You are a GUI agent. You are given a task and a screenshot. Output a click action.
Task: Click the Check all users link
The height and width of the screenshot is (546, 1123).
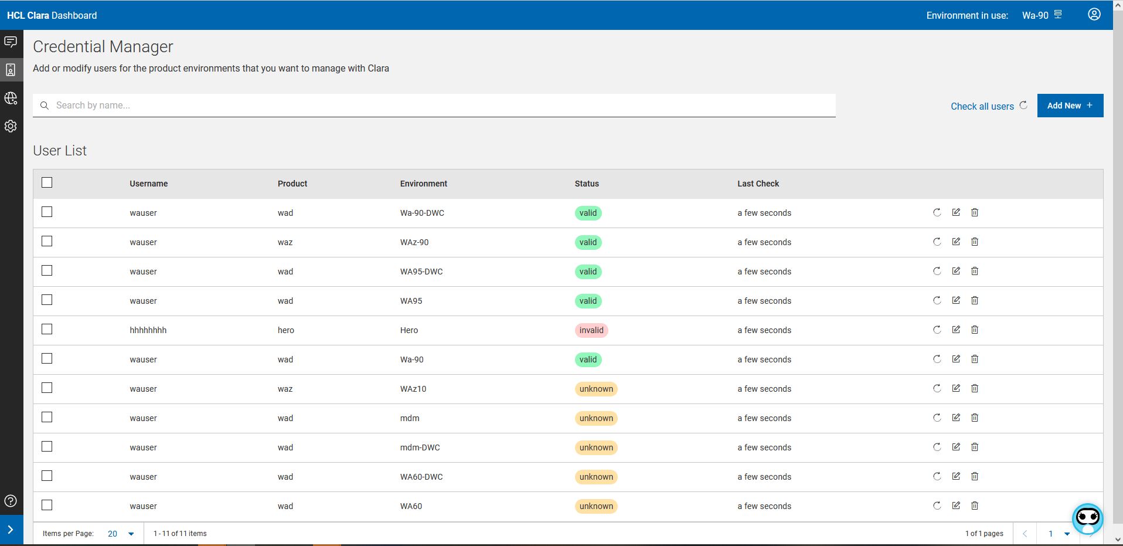pyautogui.click(x=982, y=106)
